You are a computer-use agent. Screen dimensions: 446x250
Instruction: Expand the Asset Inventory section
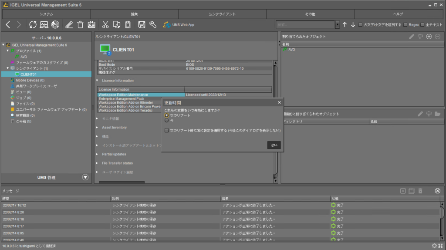97,128
